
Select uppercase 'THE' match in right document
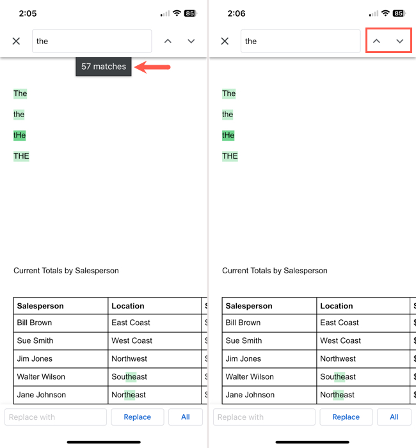(x=230, y=156)
